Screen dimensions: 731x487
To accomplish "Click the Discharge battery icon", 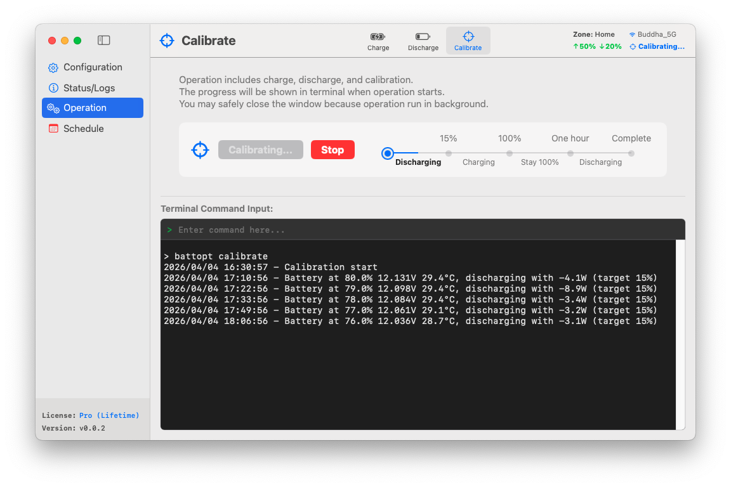I will [x=423, y=37].
